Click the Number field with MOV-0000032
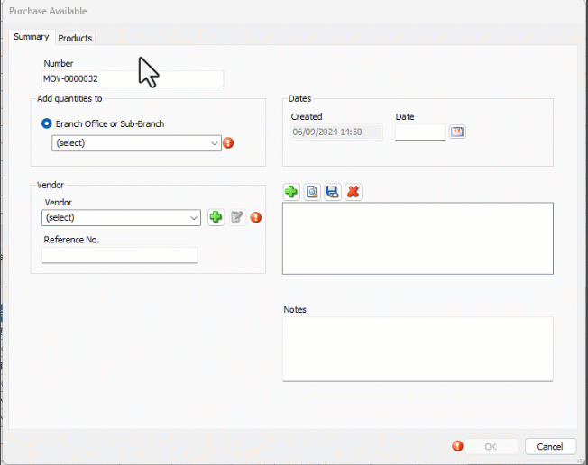 coord(133,79)
